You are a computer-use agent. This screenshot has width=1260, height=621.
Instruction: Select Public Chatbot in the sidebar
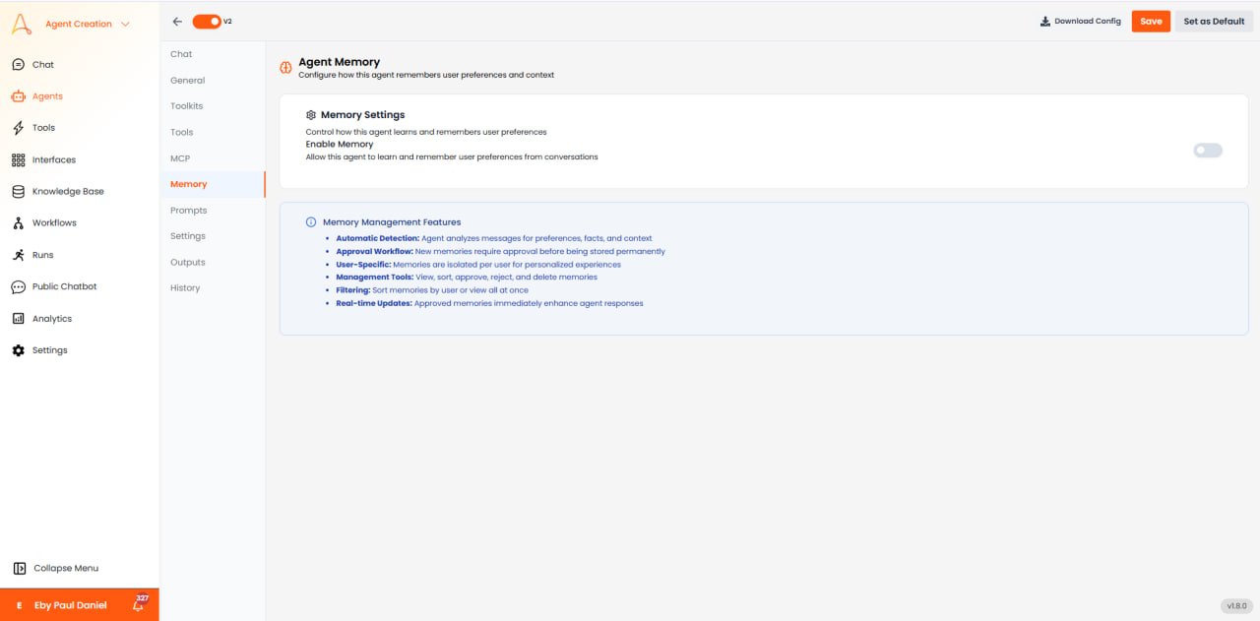pos(64,286)
